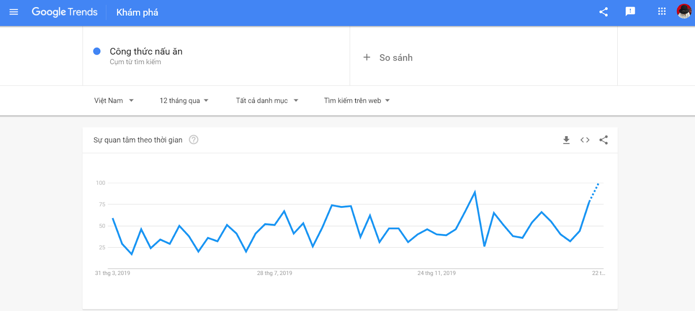Viewport: 695px width, 311px height.
Task: Open help for 'Sự quan tâm theo thời gian'
Action: tap(194, 140)
